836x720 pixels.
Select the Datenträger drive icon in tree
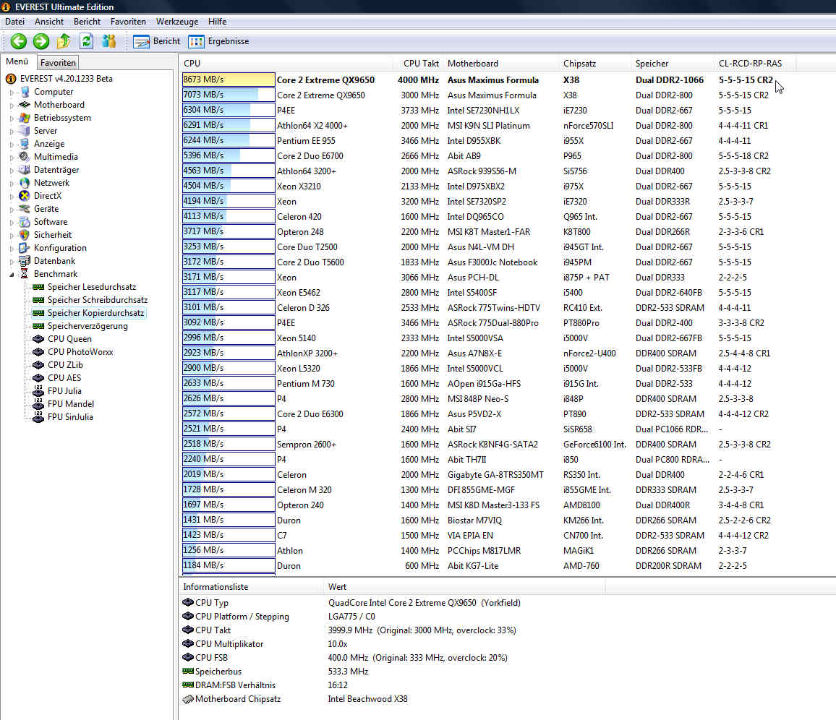coord(25,169)
